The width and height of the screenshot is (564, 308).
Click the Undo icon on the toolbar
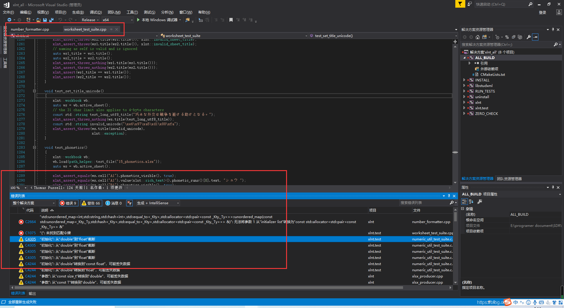tap(61, 20)
